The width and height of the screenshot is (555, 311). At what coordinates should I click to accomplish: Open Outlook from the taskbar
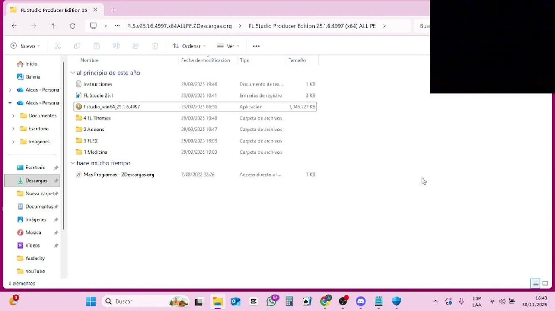[235, 301]
